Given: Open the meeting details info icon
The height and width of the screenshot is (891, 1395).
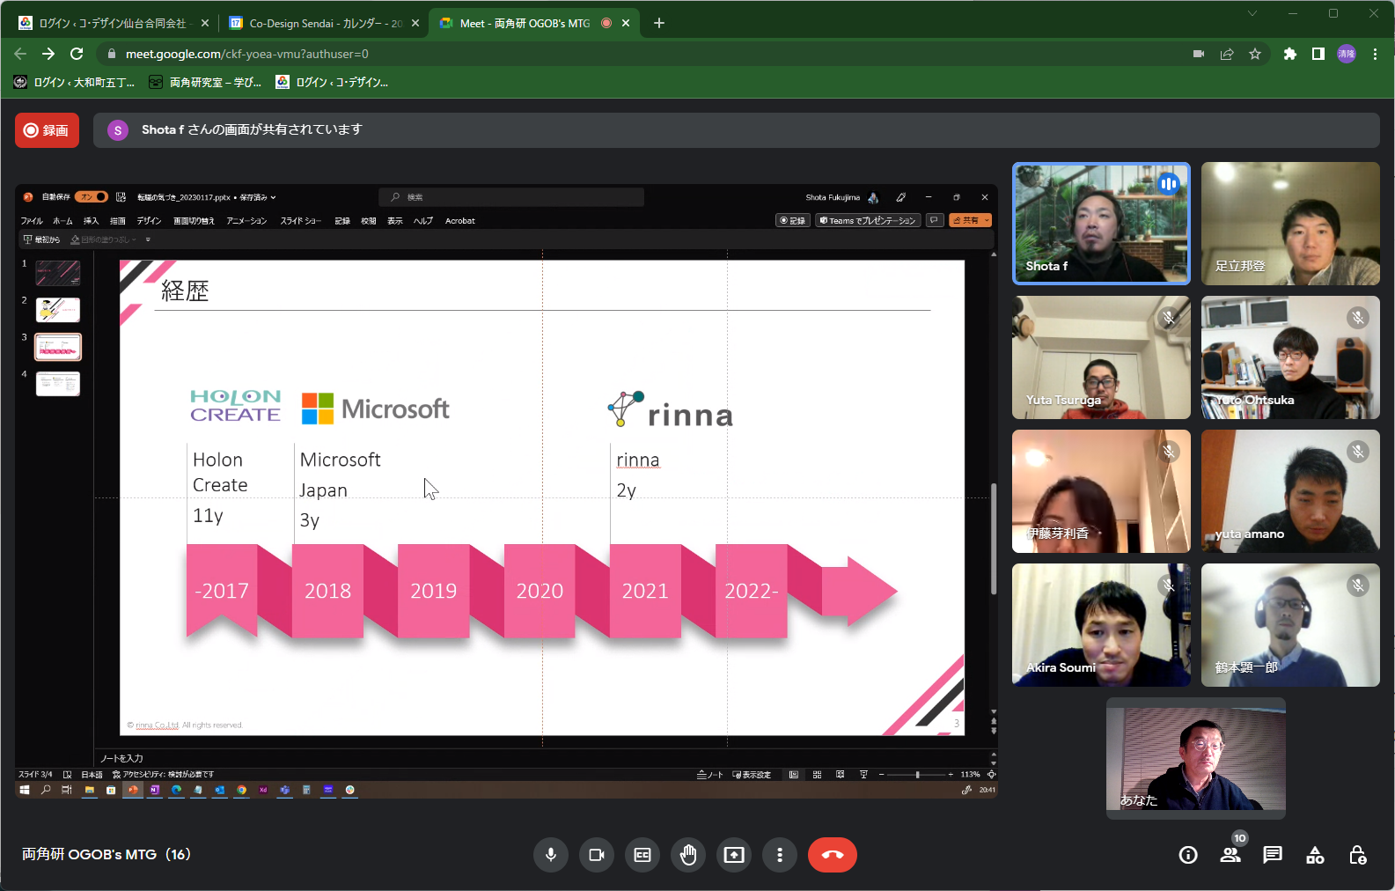Looking at the screenshot, I should [x=1188, y=855].
